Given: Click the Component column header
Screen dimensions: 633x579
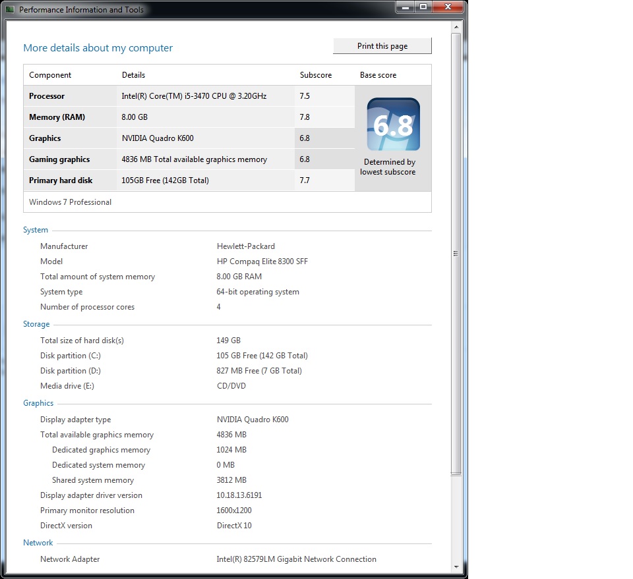Looking at the screenshot, I should pos(50,75).
